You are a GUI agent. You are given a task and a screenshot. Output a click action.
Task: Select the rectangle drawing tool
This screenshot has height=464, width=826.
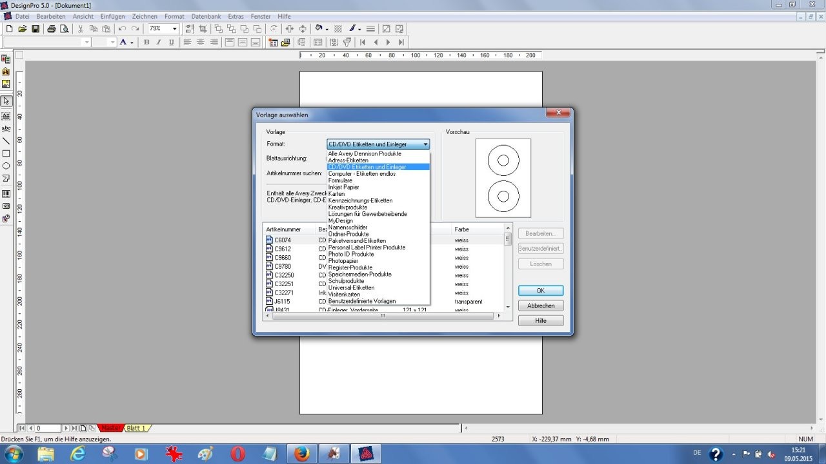[x=6, y=153]
